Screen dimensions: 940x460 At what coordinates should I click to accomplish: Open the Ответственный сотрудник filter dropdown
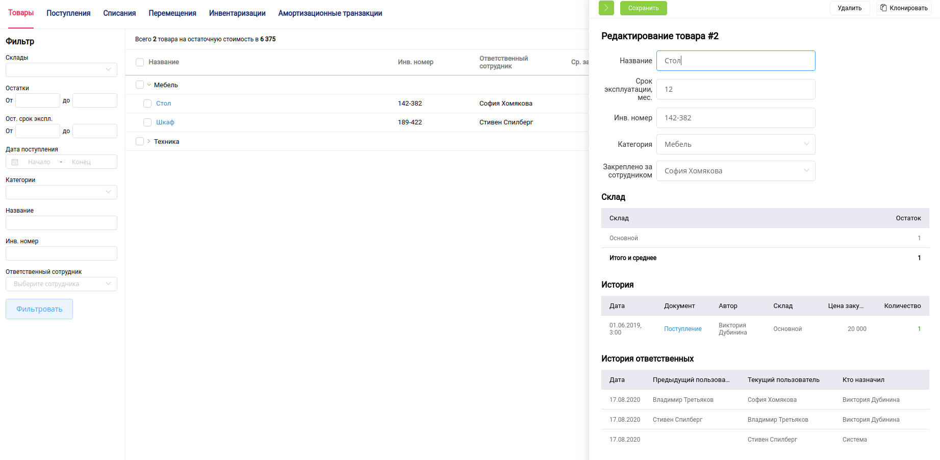[x=61, y=284]
